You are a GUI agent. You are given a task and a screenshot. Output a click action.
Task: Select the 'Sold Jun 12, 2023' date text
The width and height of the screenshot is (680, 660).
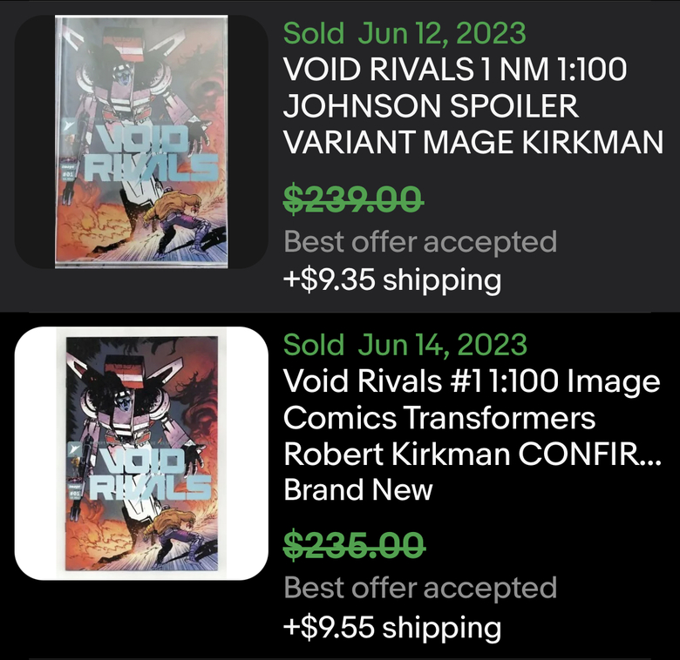click(405, 33)
